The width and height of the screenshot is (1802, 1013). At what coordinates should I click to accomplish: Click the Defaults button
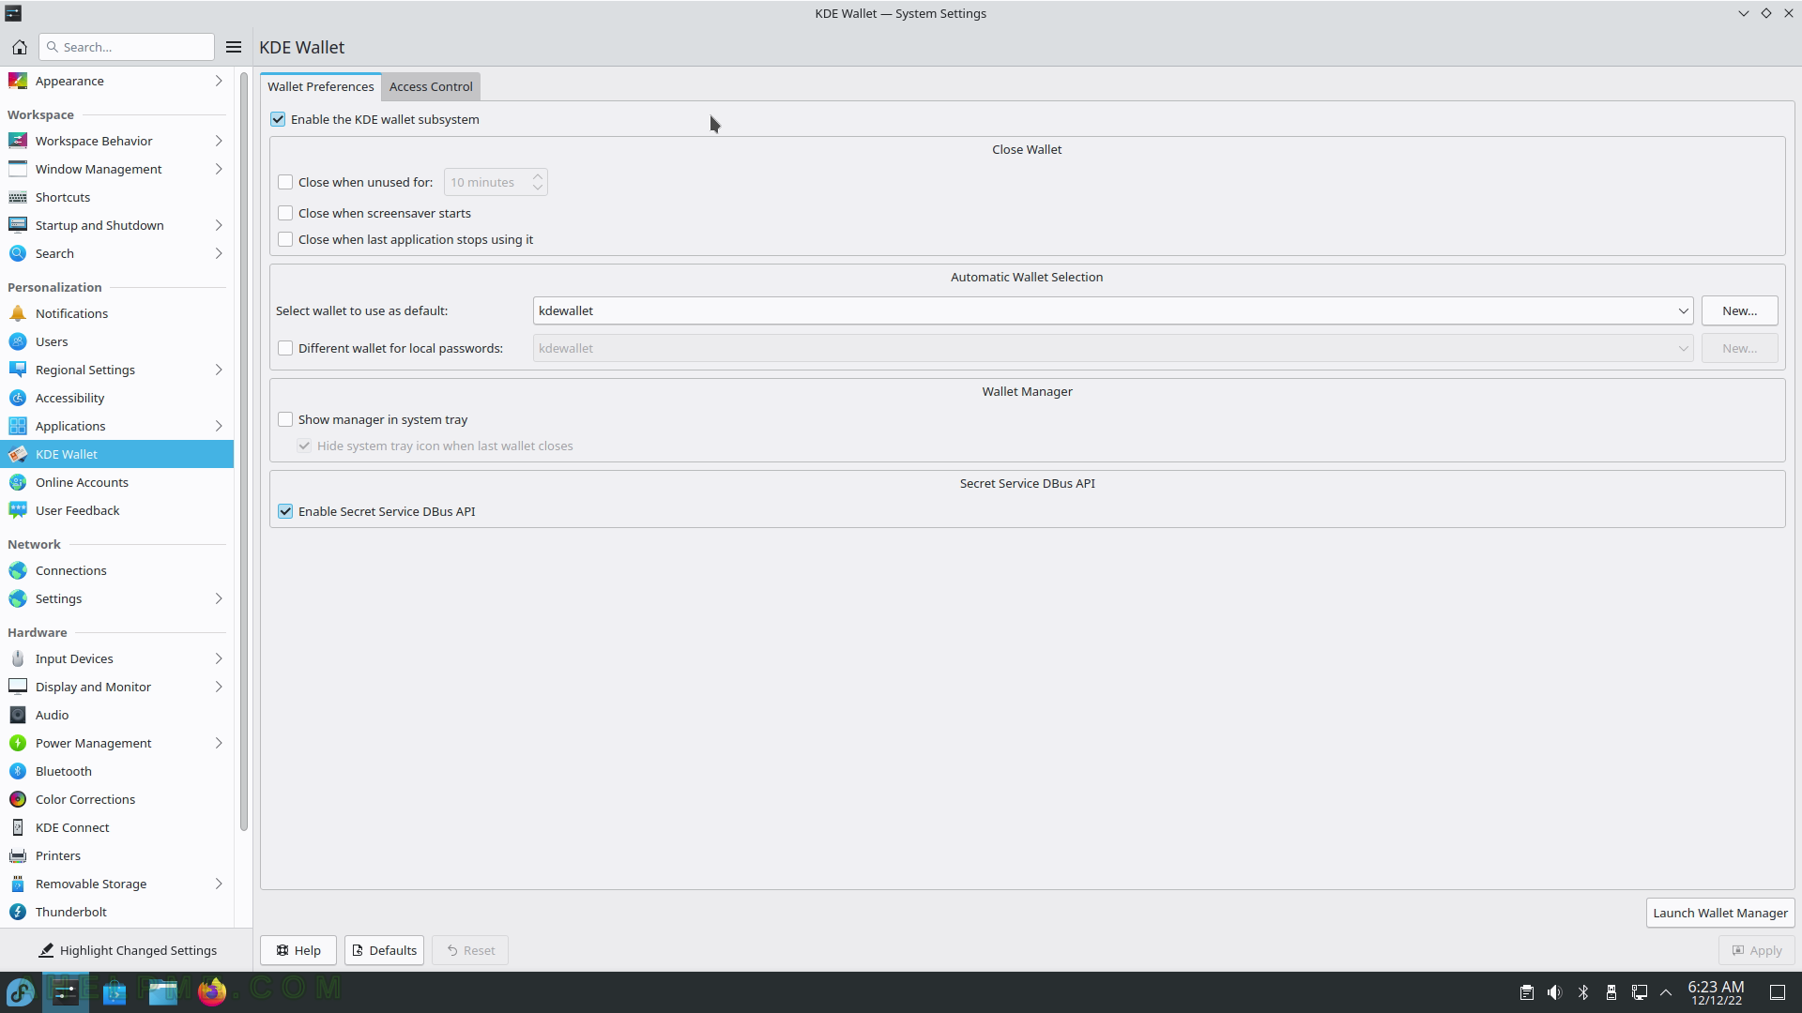(x=384, y=950)
